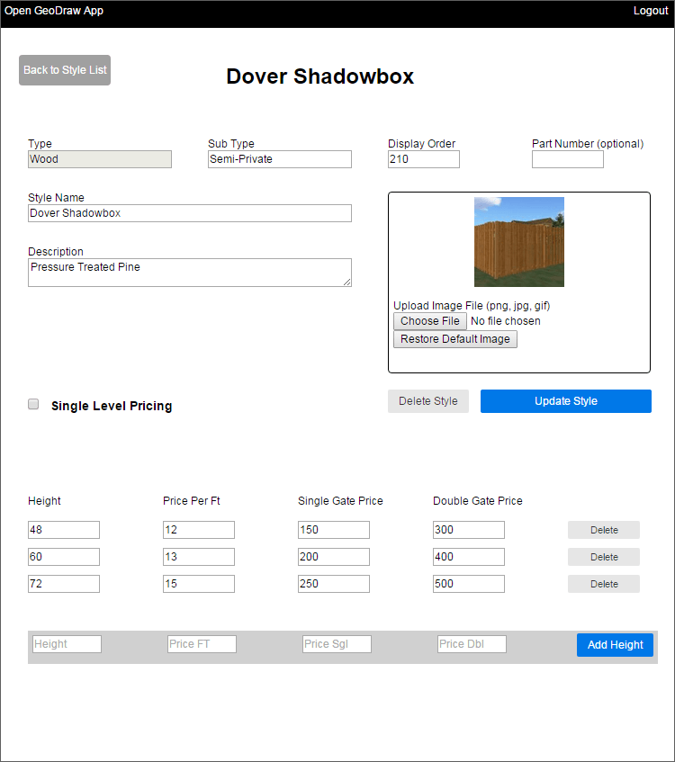Edit double gate price field 300

(x=469, y=530)
